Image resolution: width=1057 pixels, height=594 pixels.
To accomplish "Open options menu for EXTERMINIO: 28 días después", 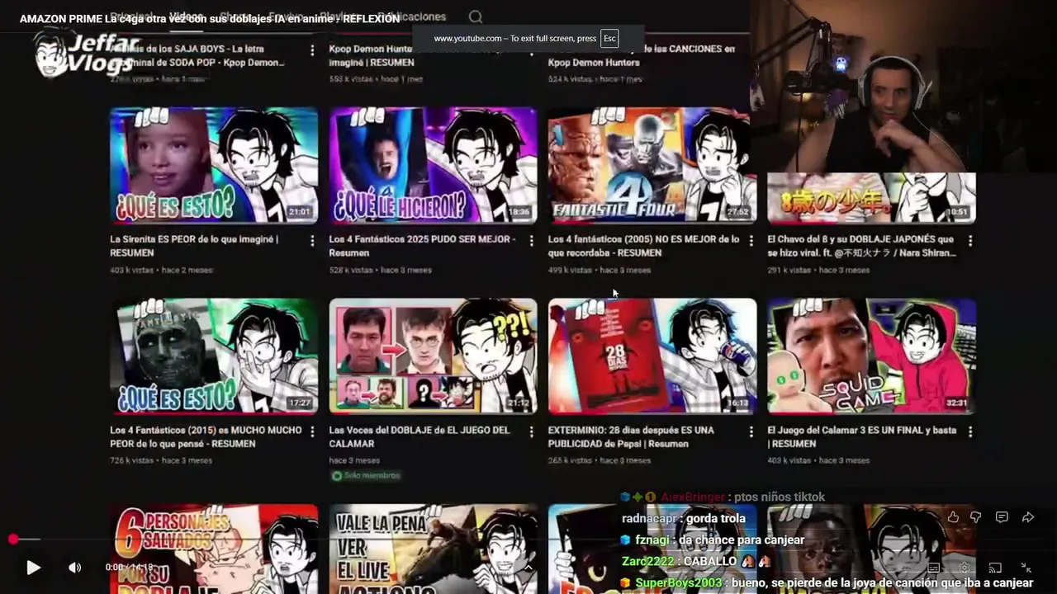I will [x=751, y=431].
